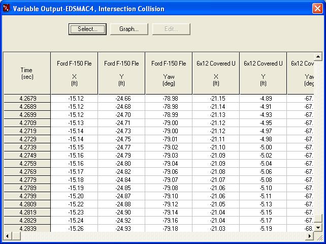Select the Ford F-150 Yaw (deg) column header

click(169, 73)
